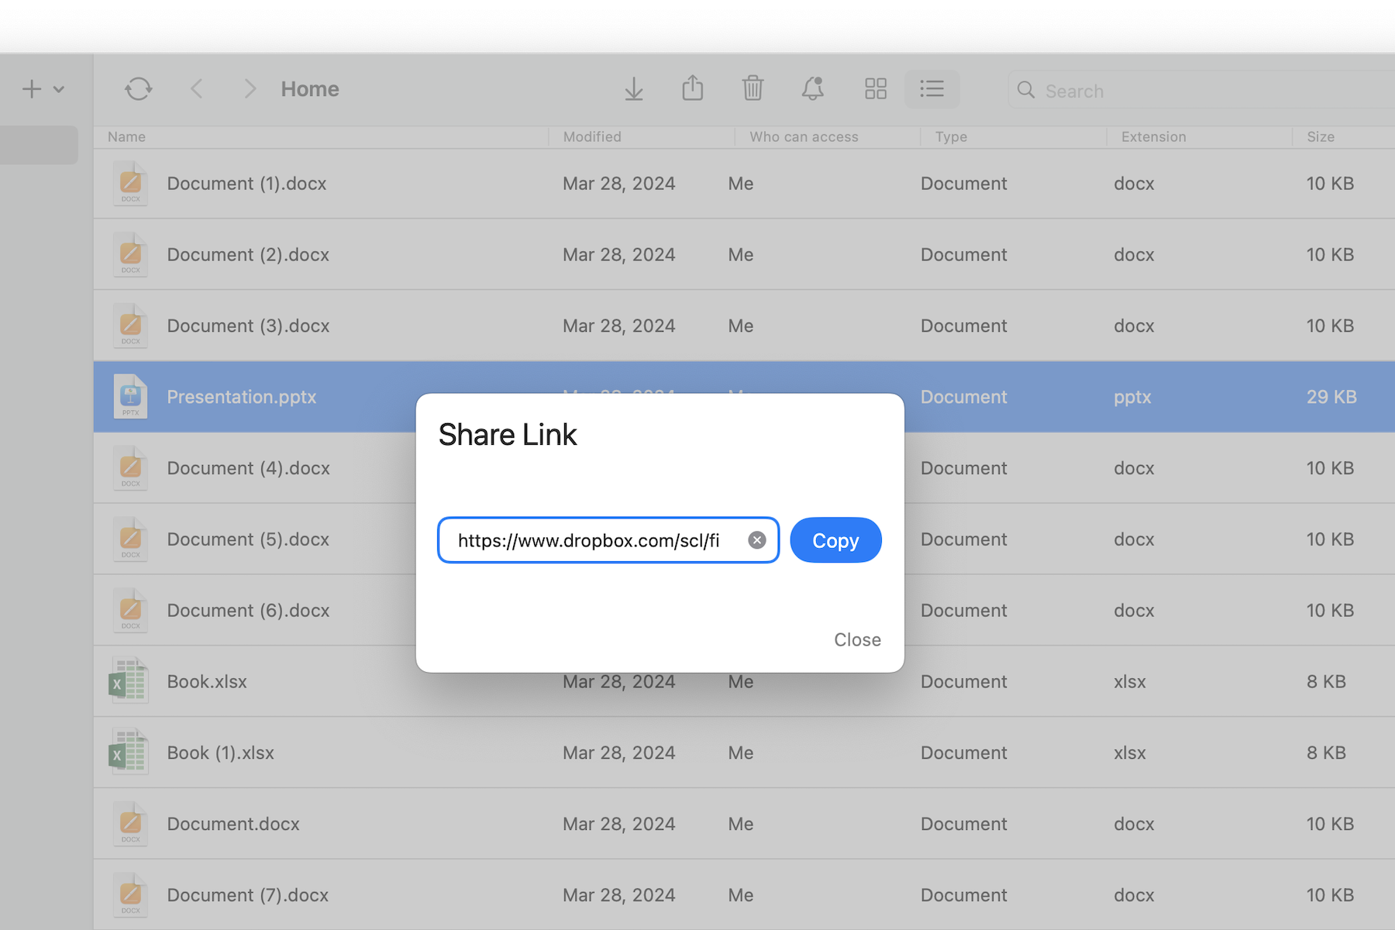
Task: Switch to list view
Action: point(932,89)
